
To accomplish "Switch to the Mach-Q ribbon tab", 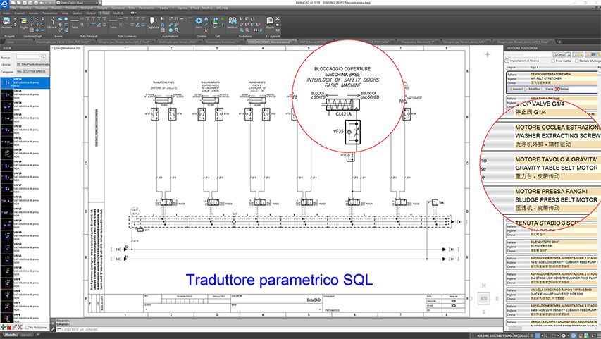I will [118, 13].
